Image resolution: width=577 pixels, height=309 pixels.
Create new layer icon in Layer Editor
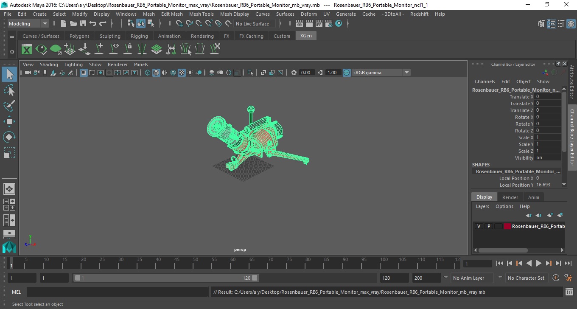tap(550, 215)
